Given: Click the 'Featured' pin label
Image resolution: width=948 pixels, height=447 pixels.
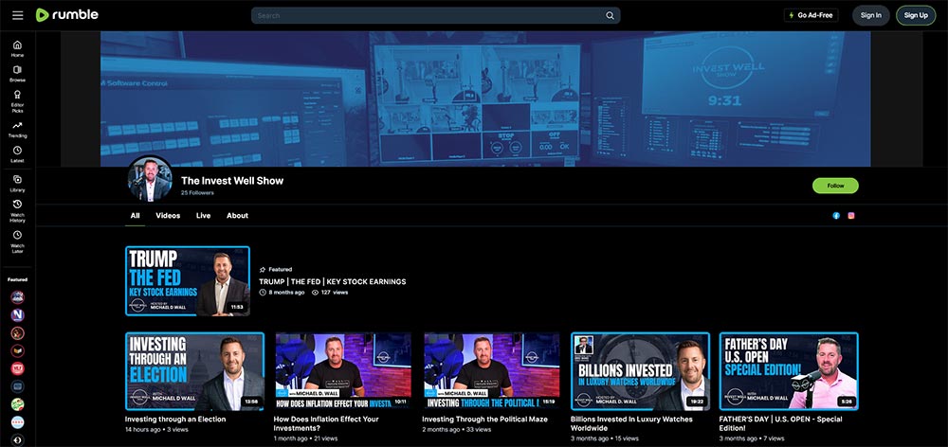Looking at the screenshot, I should point(276,269).
